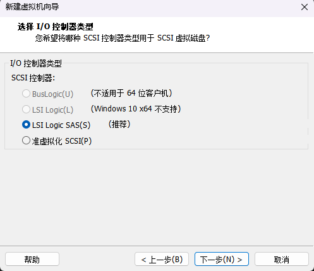314x271 pixels.
Task: Click the Windows 10 x64 不支持 note
Action: click(136, 109)
